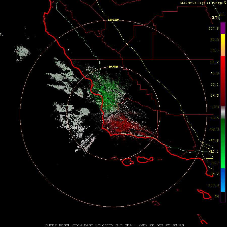227x227 pixels.
Task: Click the 61.2 velocity scale value
Action: (215, 62)
